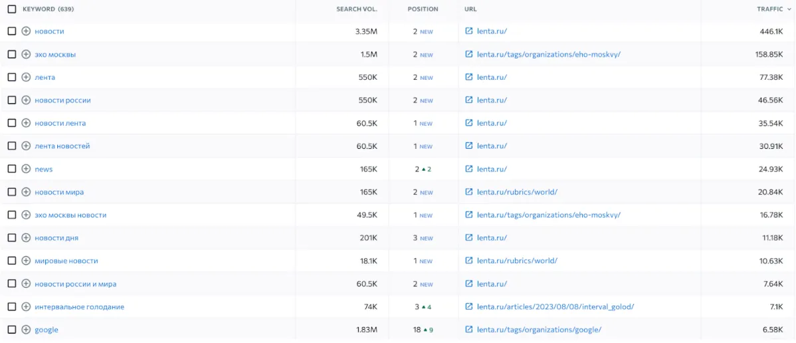
Task: Open external link icon for eho-moskvy URL in 'эхо москвы' row
Action: point(469,55)
